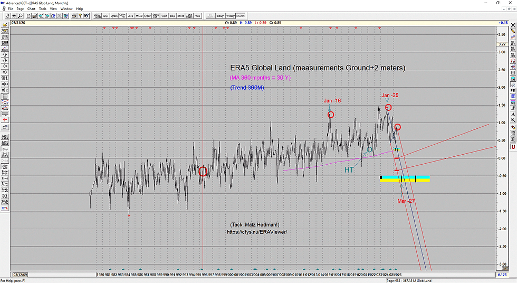Switch chart to Weekly timeframe

pyautogui.click(x=231, y=16)
